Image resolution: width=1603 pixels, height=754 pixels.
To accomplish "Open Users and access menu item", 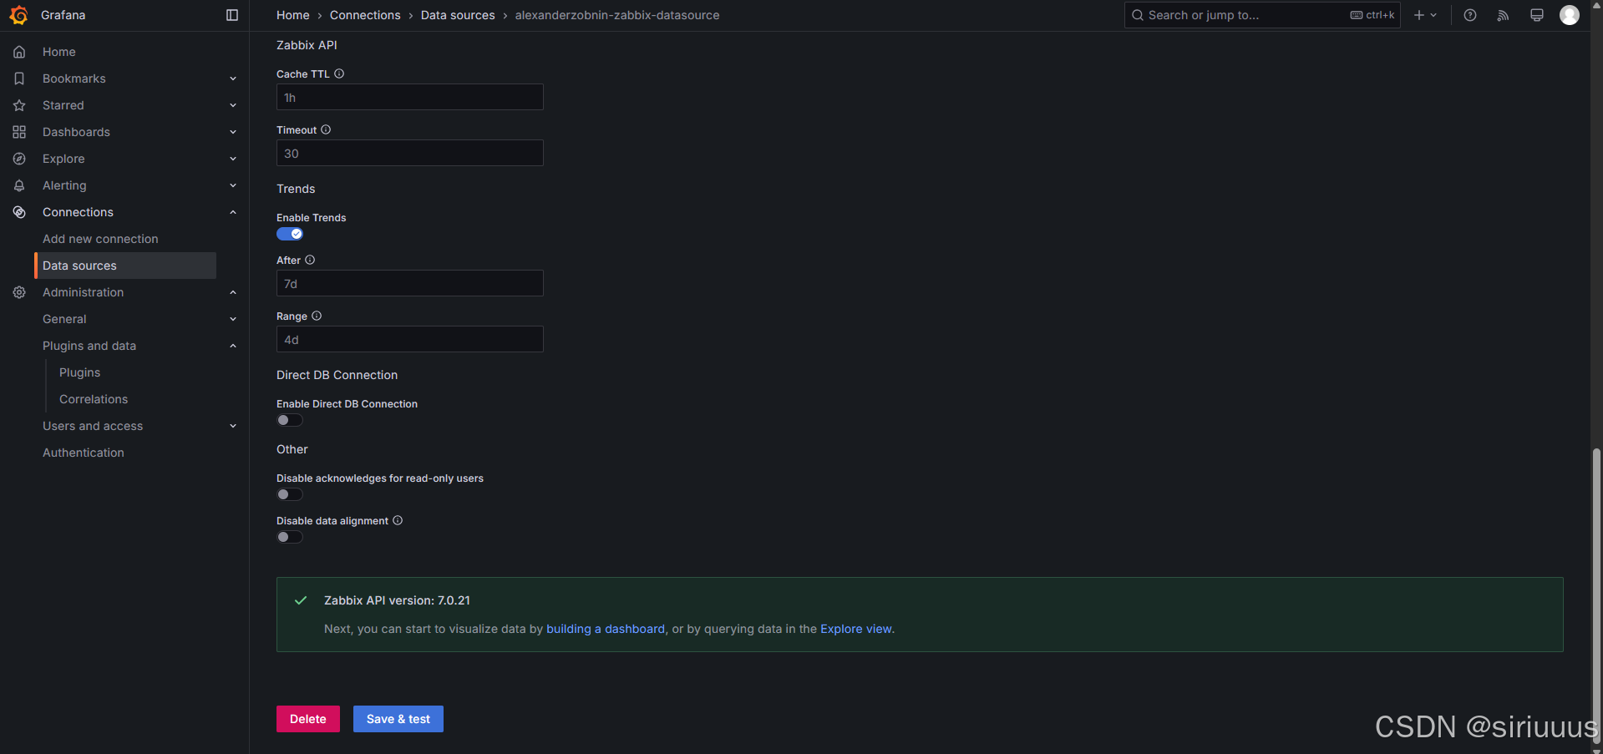I will (93, 426).
